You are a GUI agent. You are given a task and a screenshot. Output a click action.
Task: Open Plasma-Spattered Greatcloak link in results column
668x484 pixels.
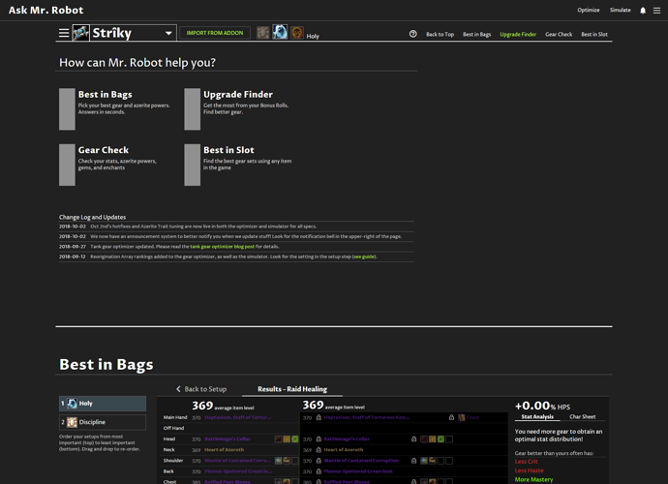click(358, 471)
